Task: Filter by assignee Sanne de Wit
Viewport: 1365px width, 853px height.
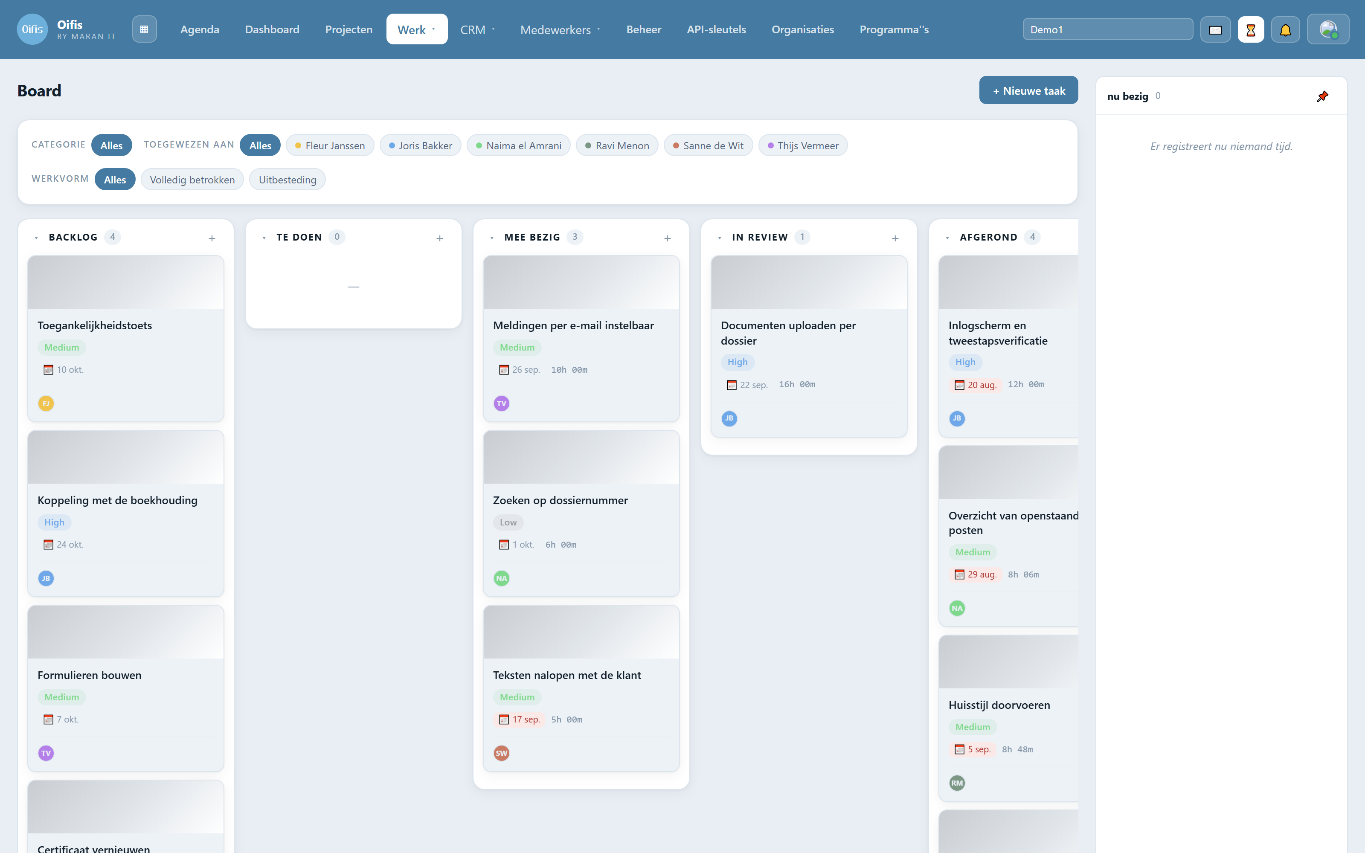Action: point(709,145)
